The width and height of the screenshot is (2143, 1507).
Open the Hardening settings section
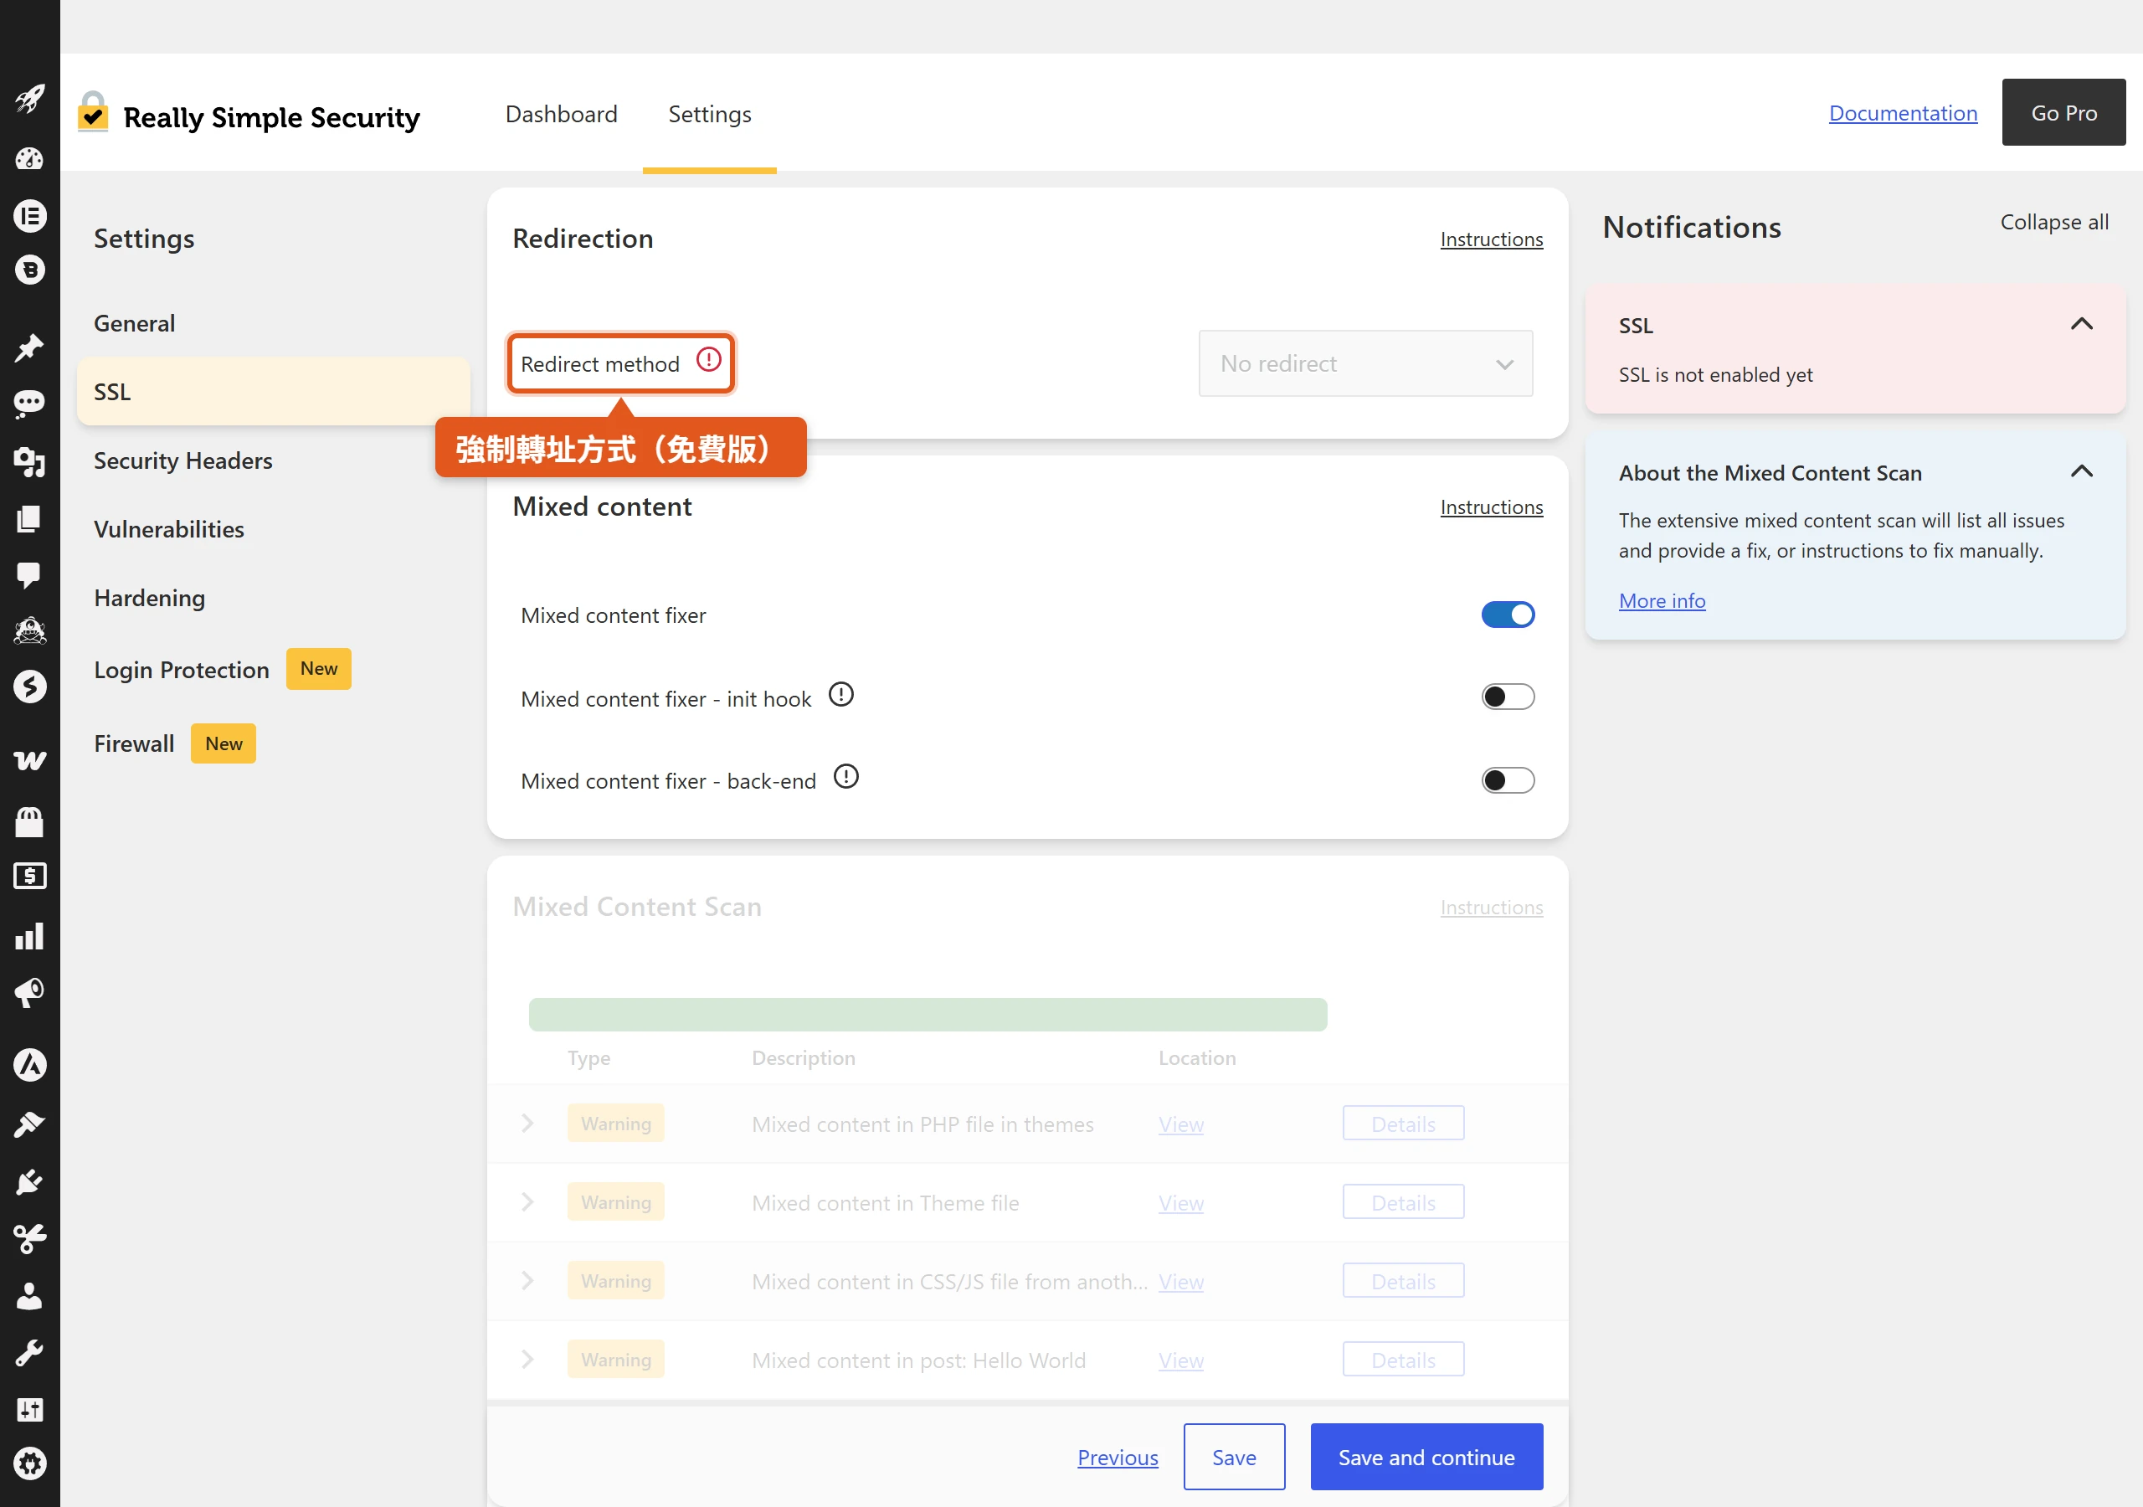pyautogui.click(x=149, y=598)
